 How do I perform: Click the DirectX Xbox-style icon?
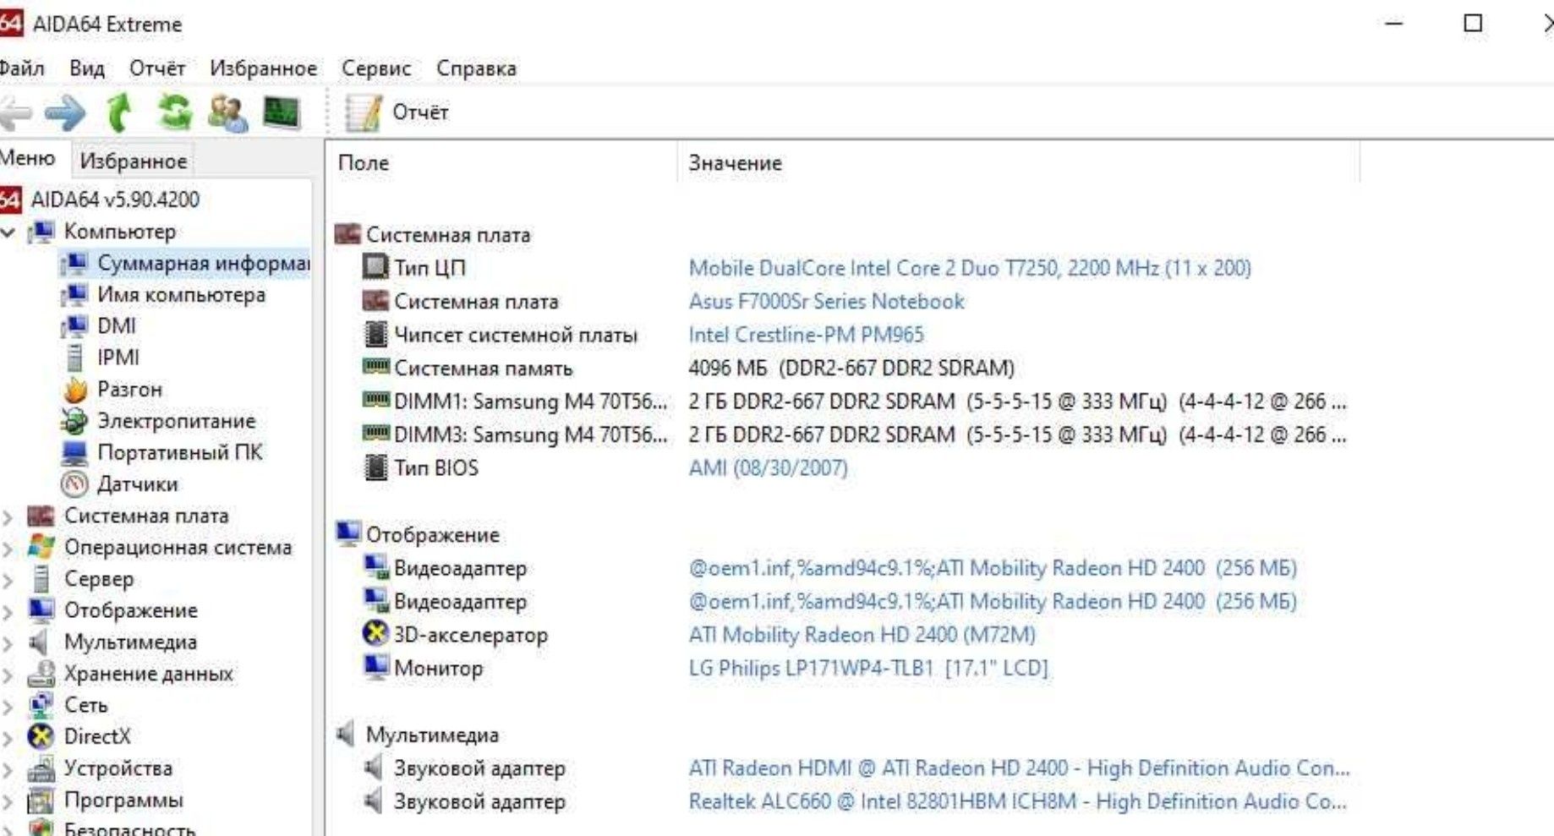pos(41,736)
